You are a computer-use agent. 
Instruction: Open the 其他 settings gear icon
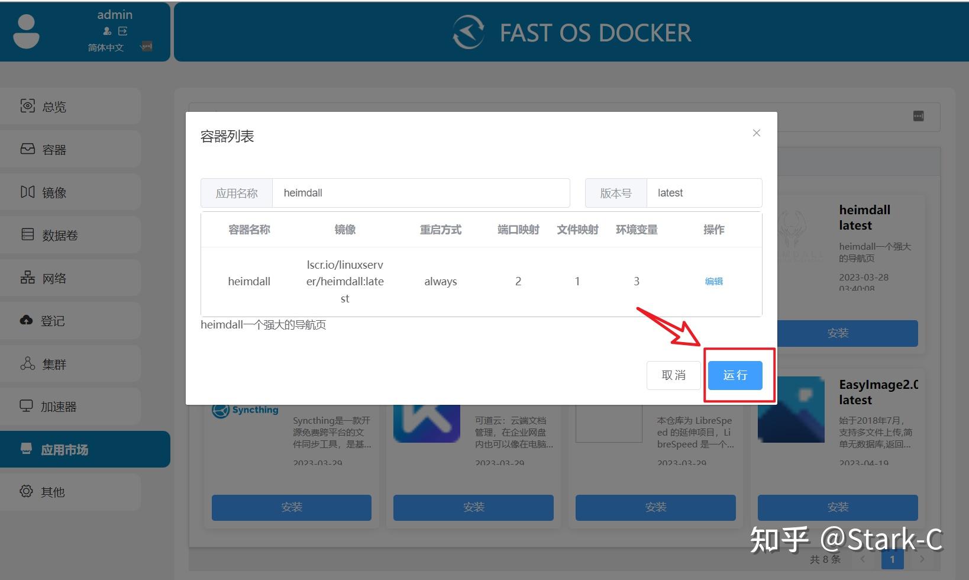coord(27,492)
